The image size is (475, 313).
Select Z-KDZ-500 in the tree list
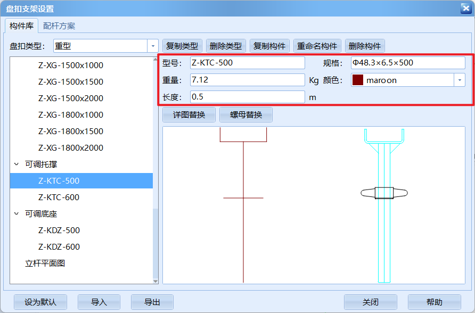59,230
